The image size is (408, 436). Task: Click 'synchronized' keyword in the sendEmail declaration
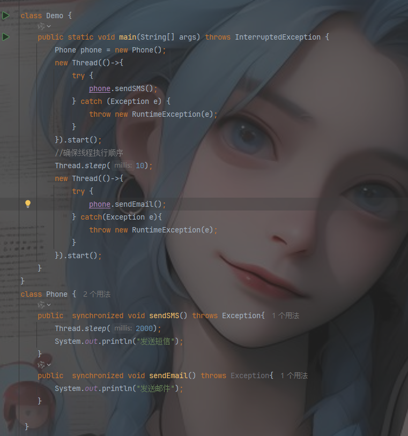click(x=98, y=375)
